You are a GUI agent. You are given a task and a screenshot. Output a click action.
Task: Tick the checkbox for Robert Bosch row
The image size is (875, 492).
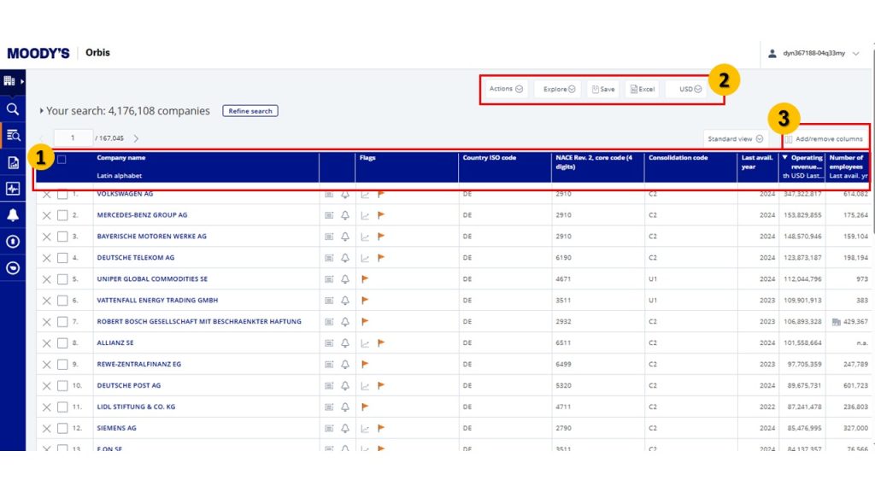62,322
